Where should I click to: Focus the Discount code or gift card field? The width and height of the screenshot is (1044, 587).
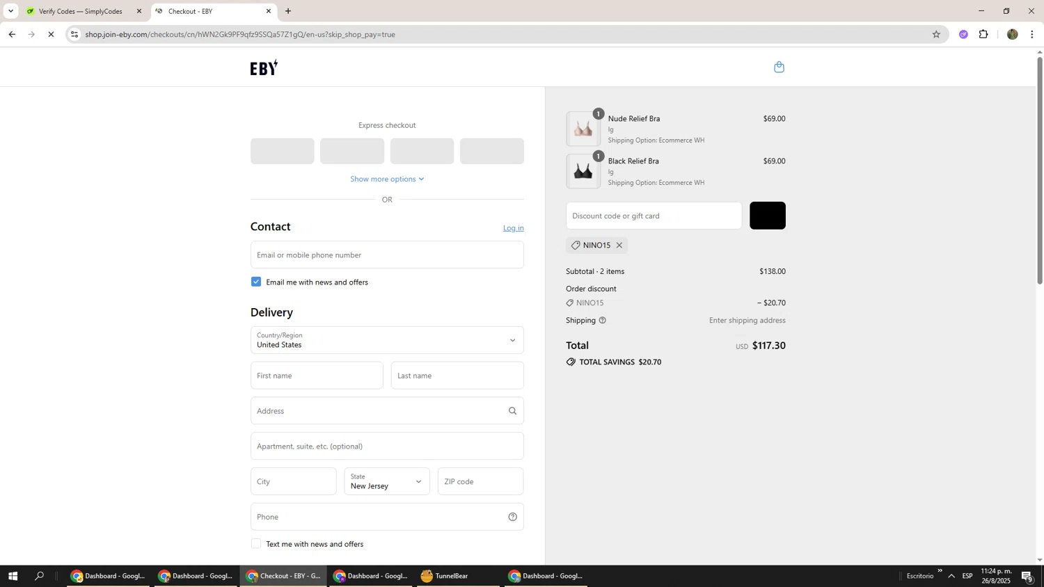coord(654,216)
